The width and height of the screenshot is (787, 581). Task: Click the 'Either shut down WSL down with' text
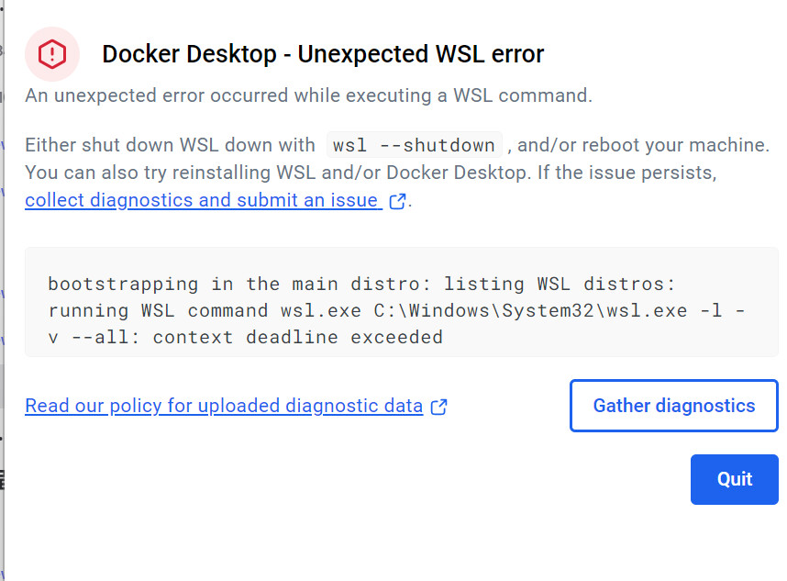coord(170,145)
